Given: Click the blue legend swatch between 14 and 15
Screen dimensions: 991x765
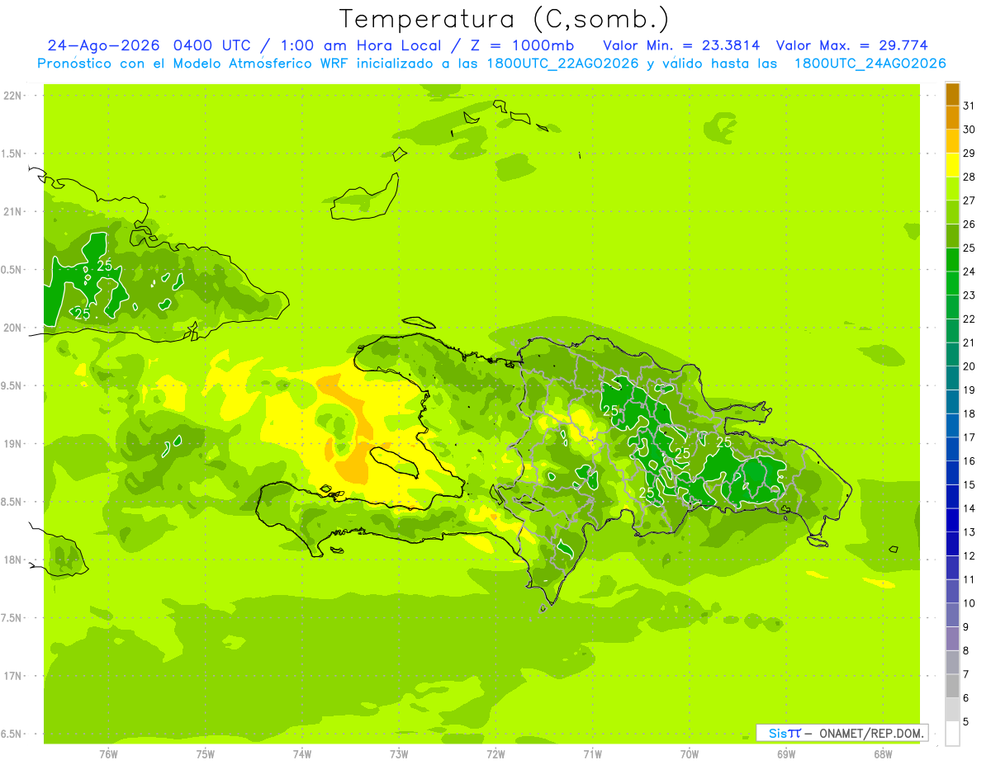Looking at the screenshot, I should pyautogui.click(x=952, y=497).
